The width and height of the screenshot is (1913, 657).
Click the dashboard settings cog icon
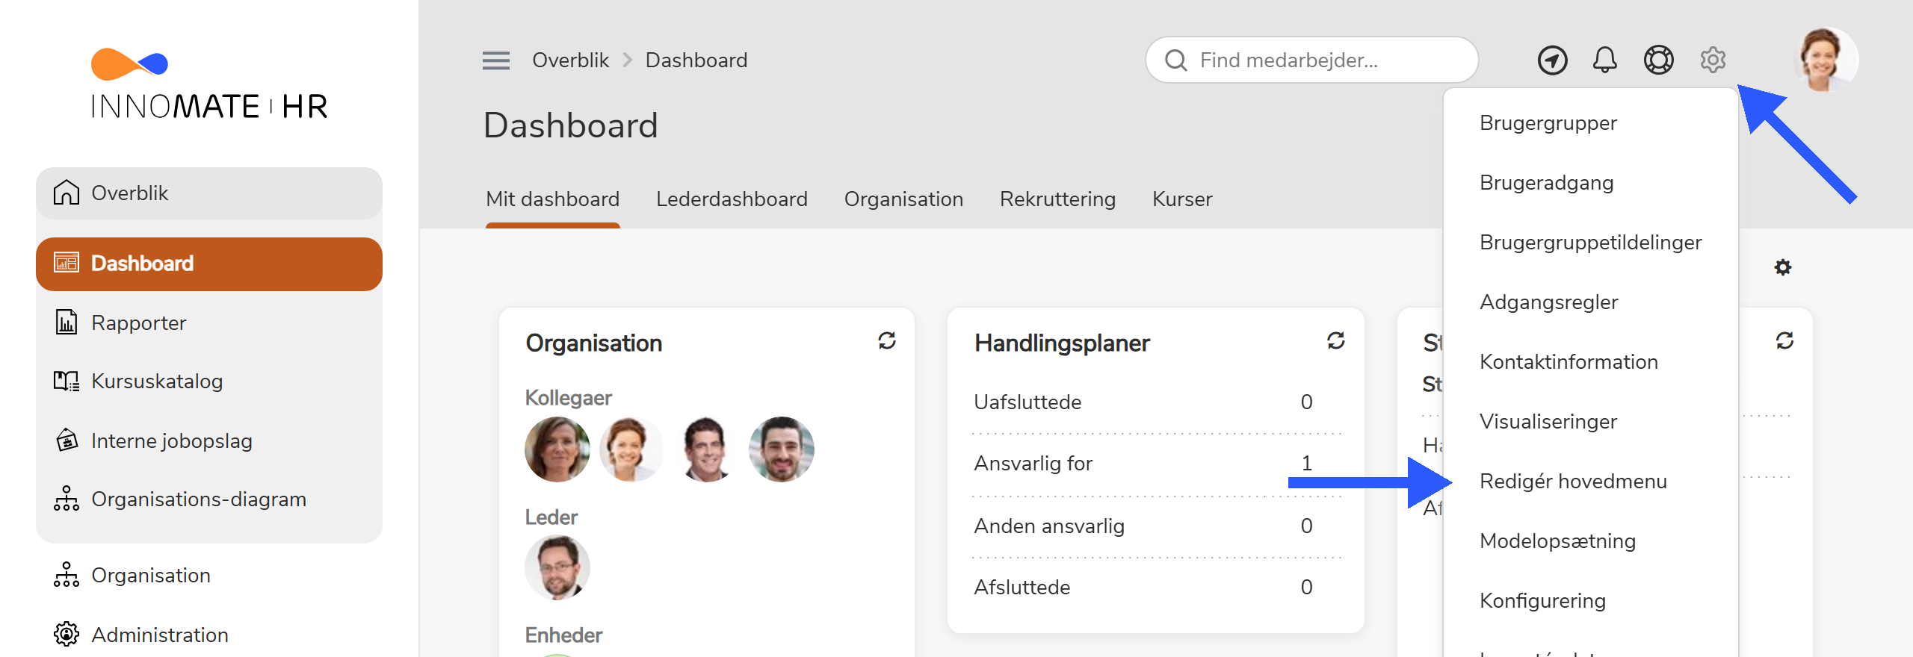coord(1783,267)
